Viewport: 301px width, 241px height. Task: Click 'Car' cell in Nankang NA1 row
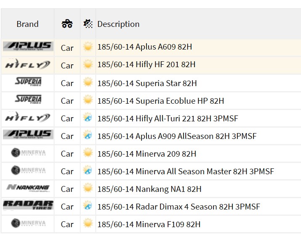click(x=67, y=189)
